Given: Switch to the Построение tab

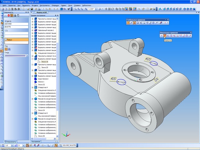Looking at the screenshot, I should pos(36,141).
